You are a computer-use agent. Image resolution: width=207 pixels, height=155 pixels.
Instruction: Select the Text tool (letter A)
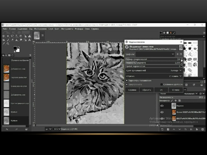[x=29, y=40]
